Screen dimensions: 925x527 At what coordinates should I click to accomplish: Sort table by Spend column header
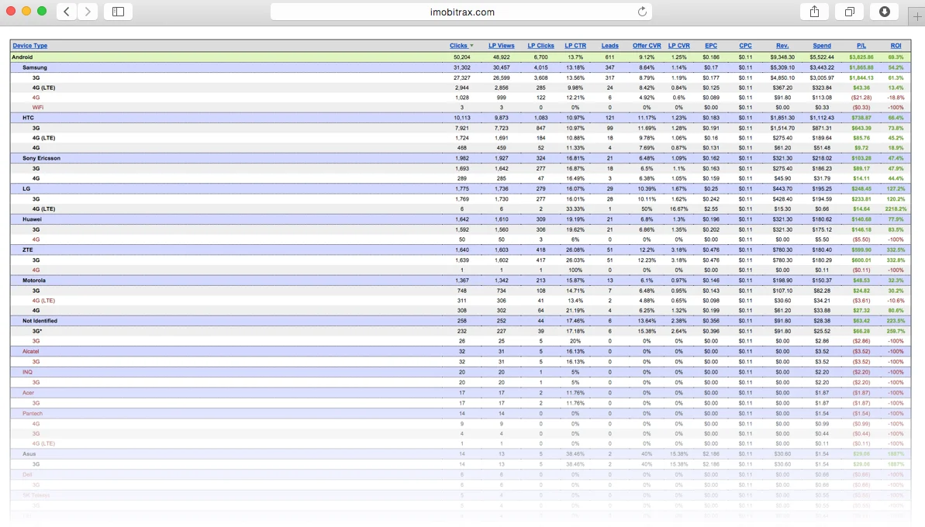tap(821, 46)
